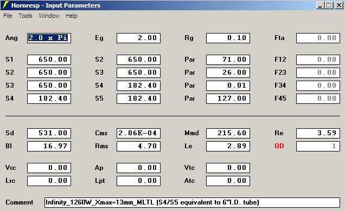Click the Eg field with value 2.00
This screenshot has height=211, width=345.
[x=139, y=38]
